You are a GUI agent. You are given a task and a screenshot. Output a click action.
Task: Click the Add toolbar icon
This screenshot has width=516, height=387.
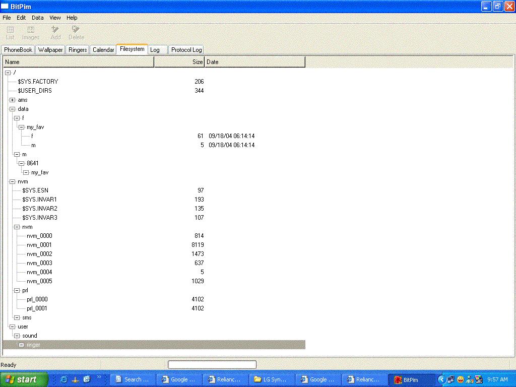click(x=55, y=33)
